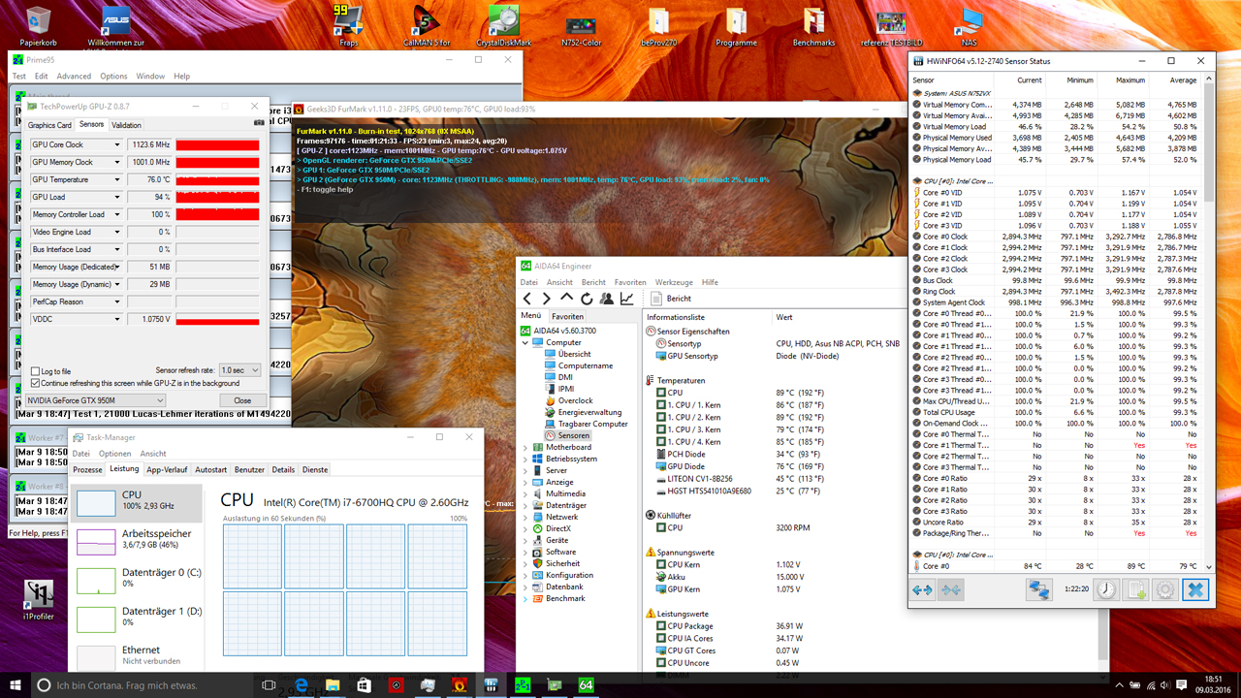
Task: Click HWiNFO blue X close sensors button
Action: coord(1195,589)
